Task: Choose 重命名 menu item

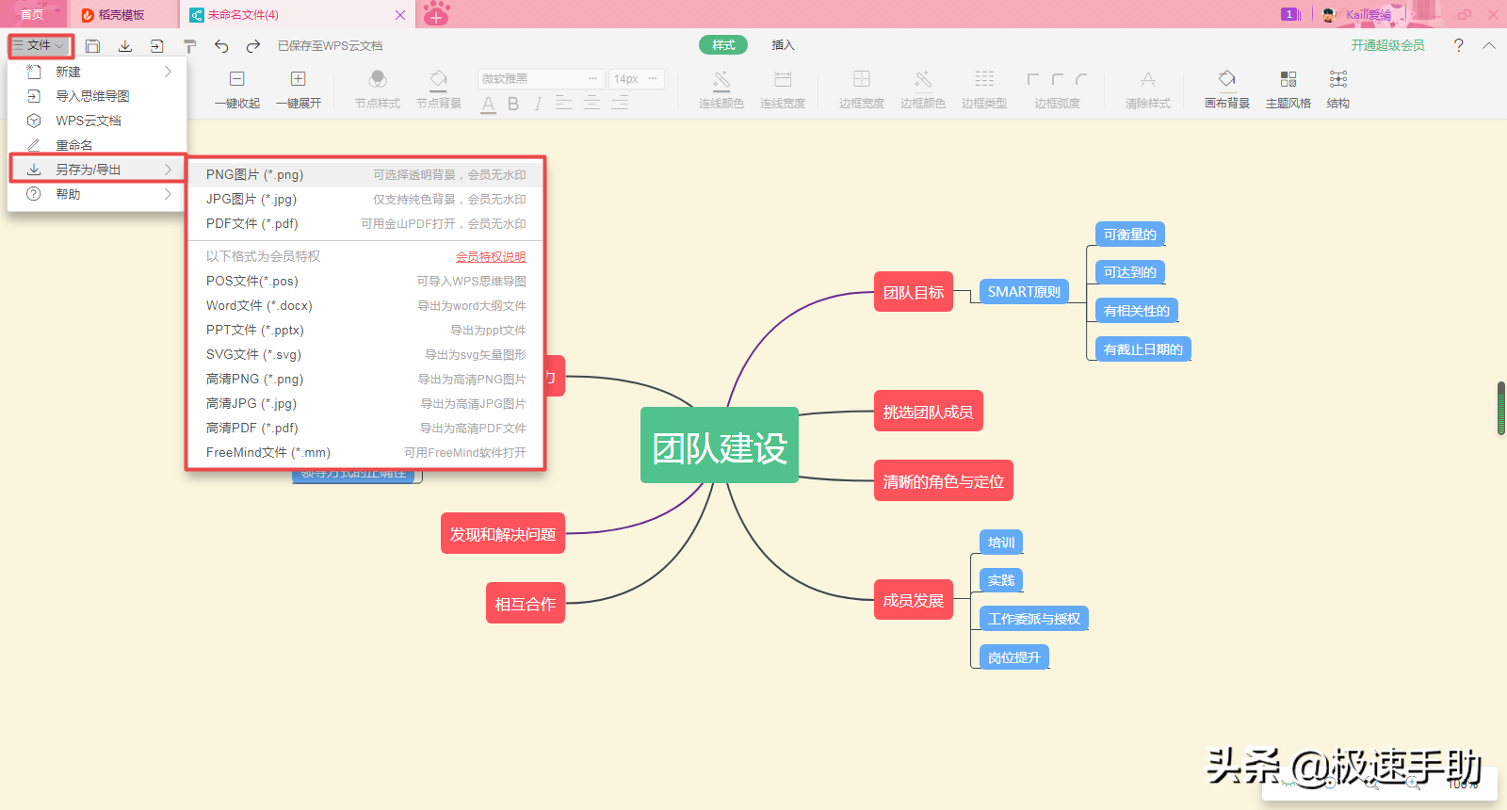Action: click(98, 145)
